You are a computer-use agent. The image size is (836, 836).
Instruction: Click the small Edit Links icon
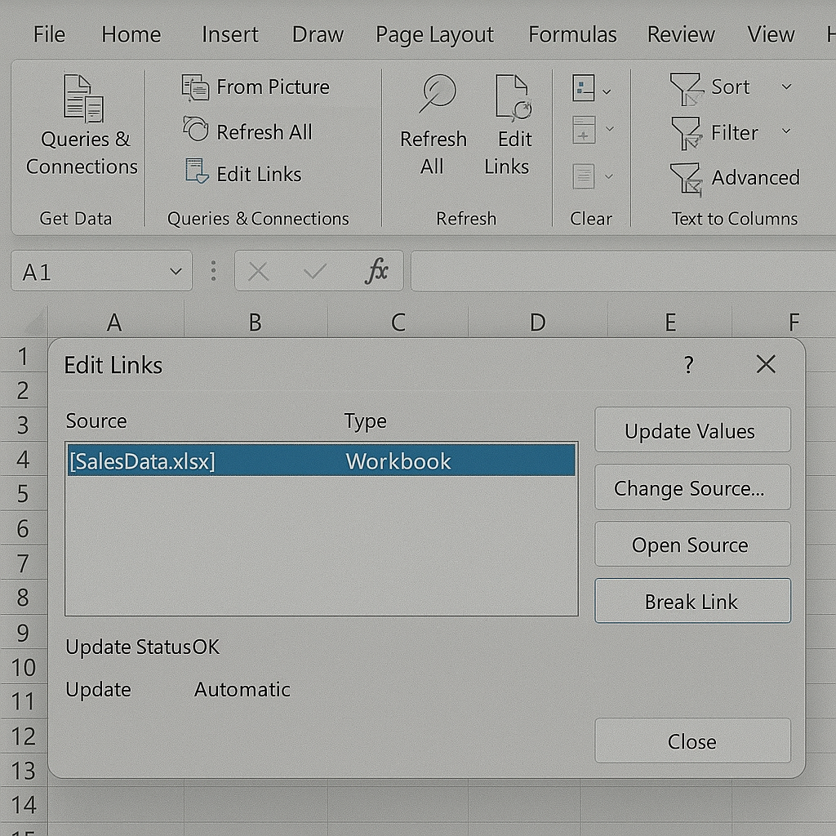(195, 173)
